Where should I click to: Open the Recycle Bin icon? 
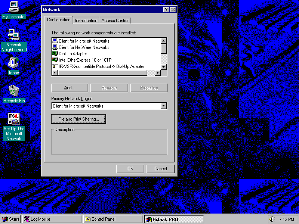[x=14, y=91]
